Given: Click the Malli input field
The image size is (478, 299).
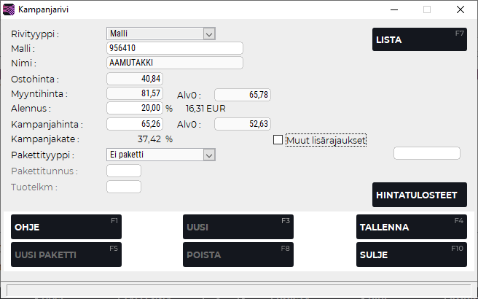Looking at the screenshot, I should pos(174,48).
